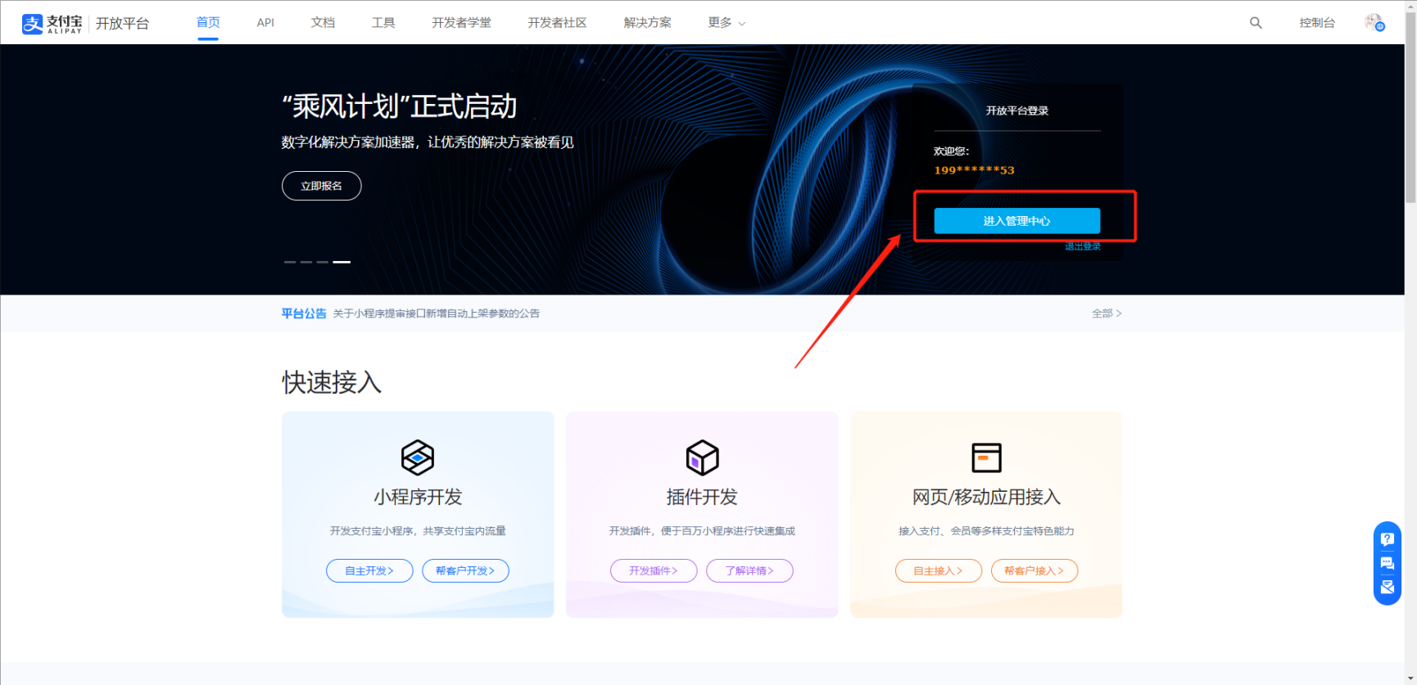Click the 帮客户开发 button
Image resolution: width=1417 pixels, height=685 pixels.
click(465, 570)
